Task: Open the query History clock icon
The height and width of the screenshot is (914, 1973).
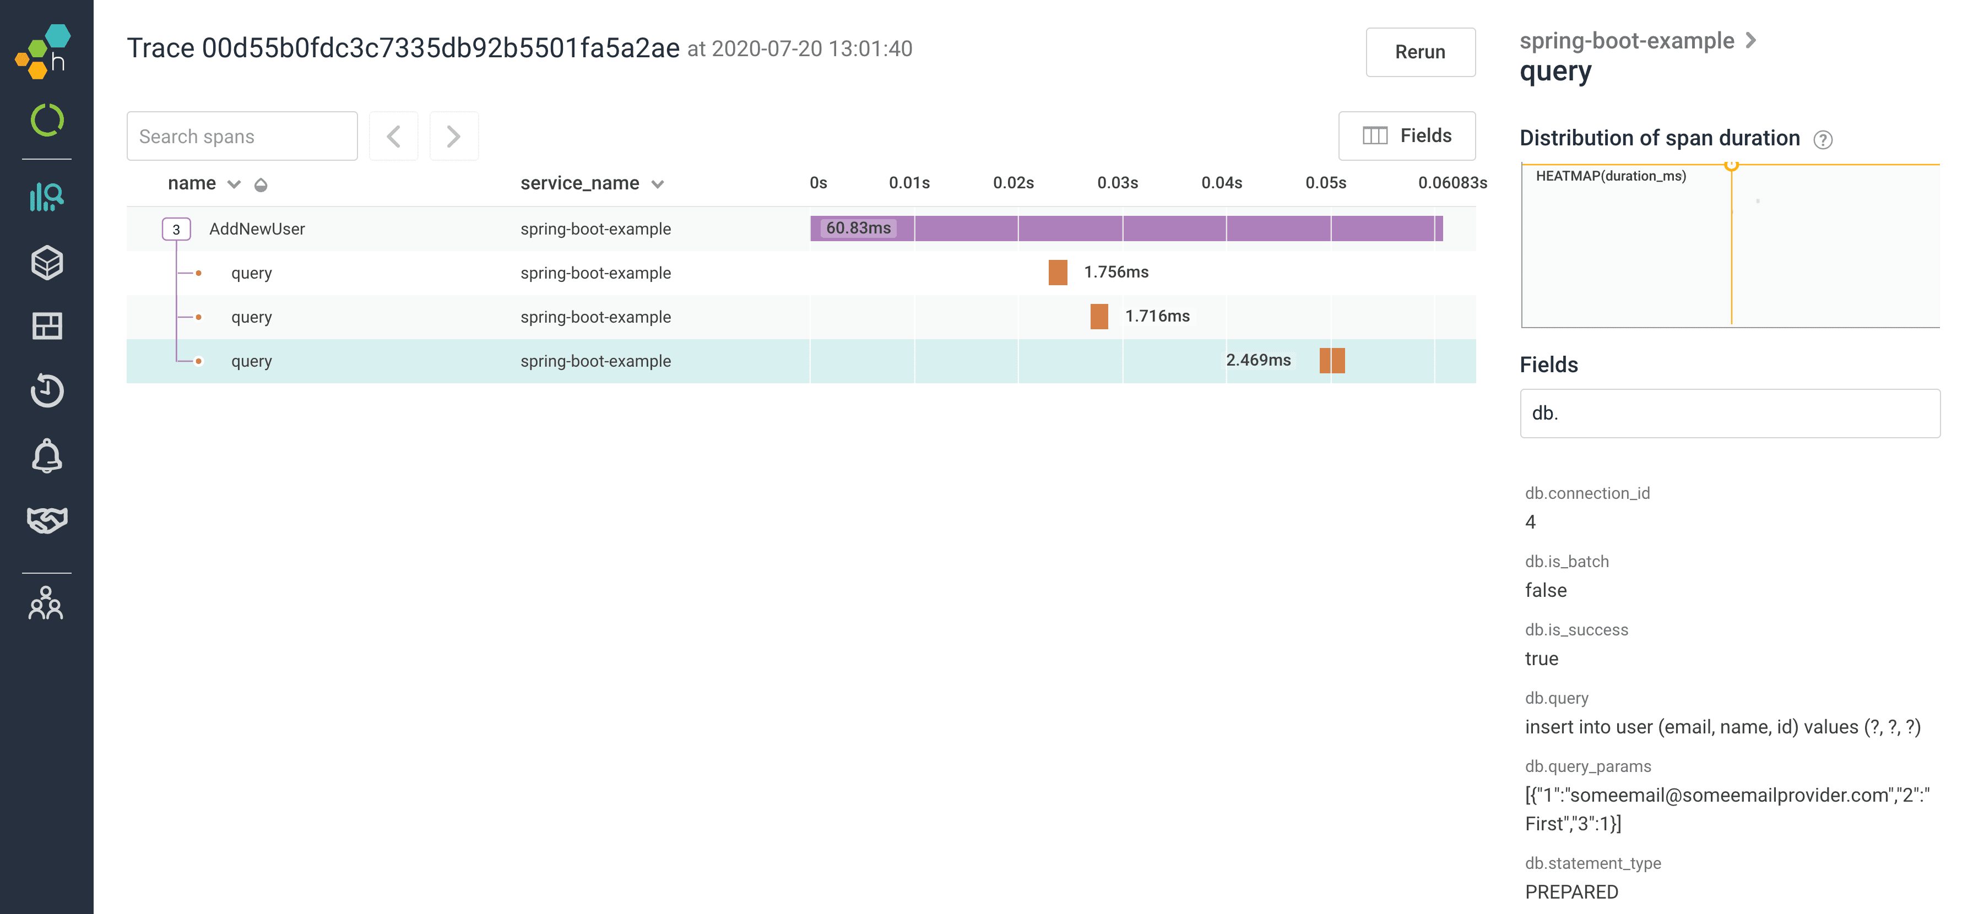Action: 47,390
